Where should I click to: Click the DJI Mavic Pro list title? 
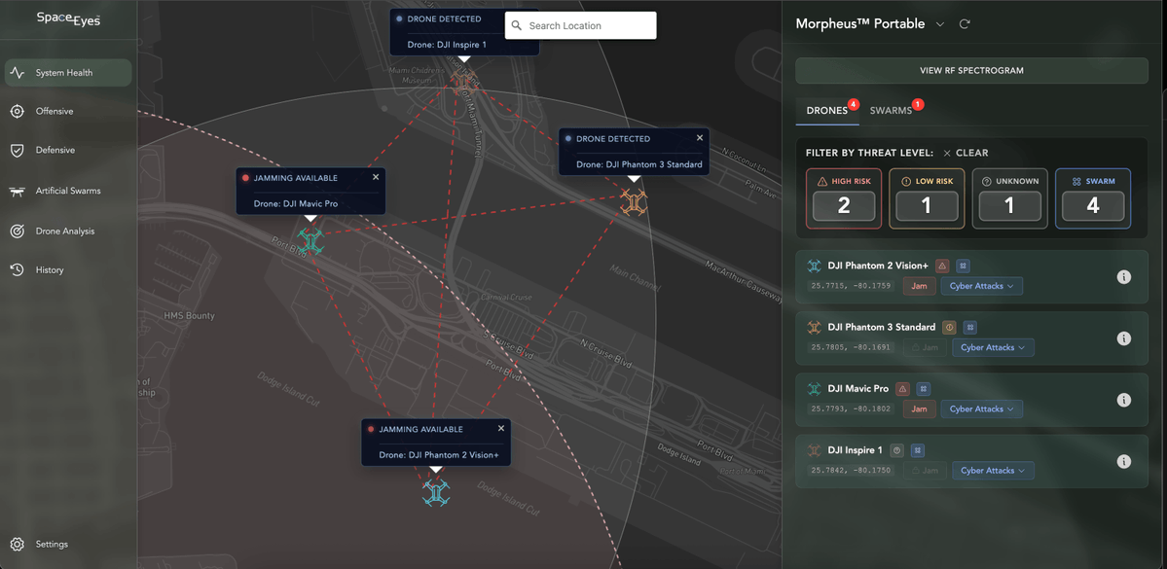click(x=858, y=389)
